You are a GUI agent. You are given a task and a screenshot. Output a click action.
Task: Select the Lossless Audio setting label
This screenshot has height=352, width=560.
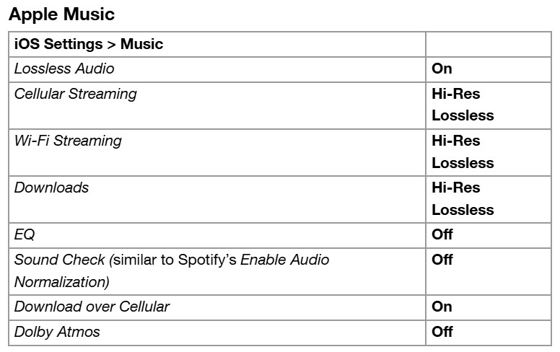point(64,69)
